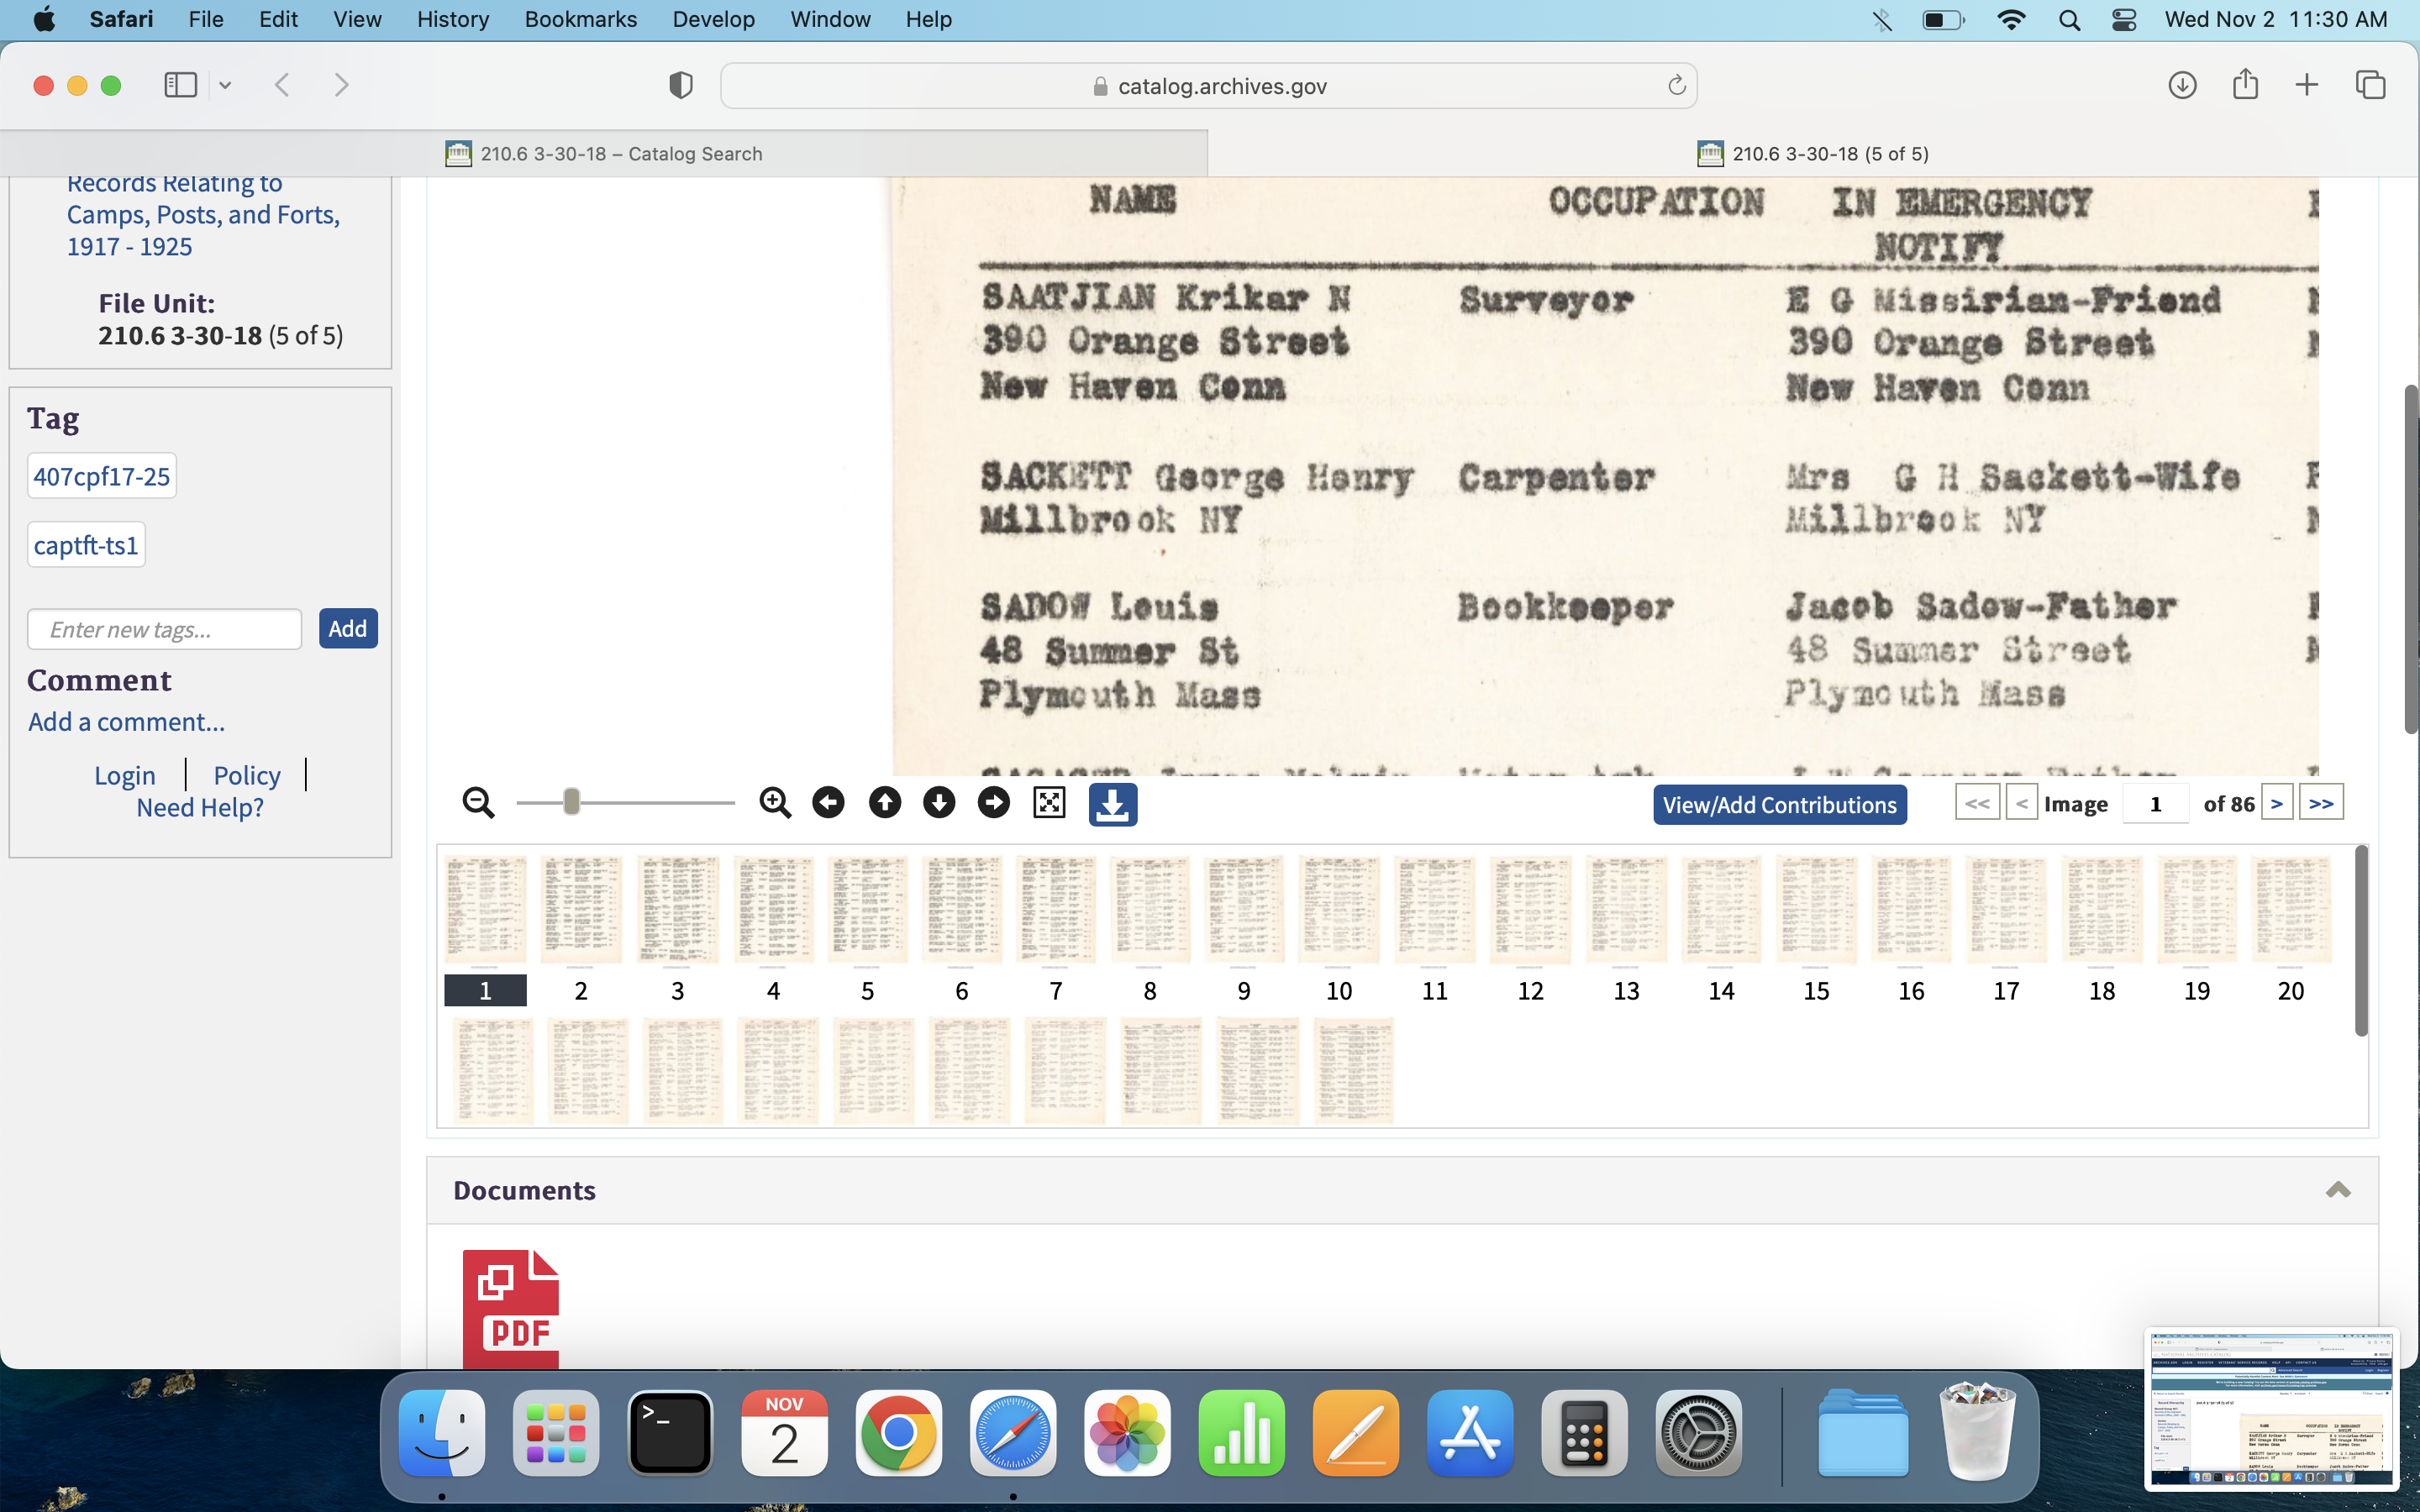Select page thumbnail number 5
Screen dimensions: 2420x1512
click(867, 910)
